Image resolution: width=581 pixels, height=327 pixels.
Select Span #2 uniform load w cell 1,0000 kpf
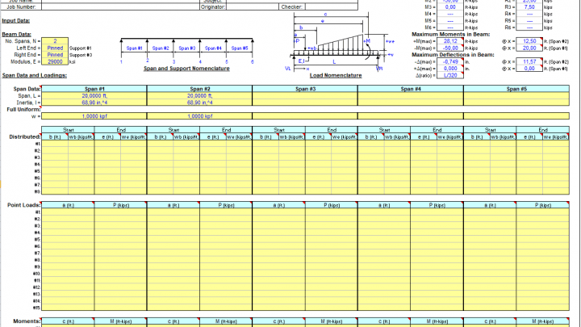click(200, 116)
